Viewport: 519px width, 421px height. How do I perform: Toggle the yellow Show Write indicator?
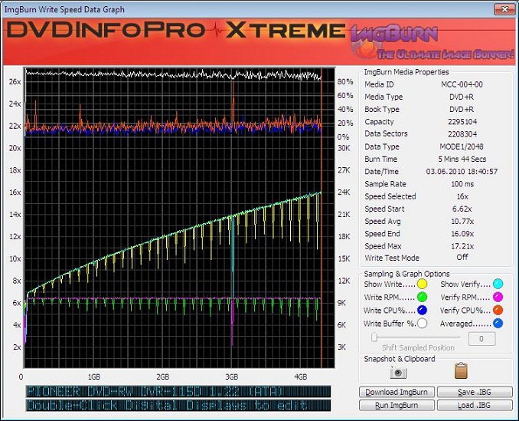click(x=421, y=285)
